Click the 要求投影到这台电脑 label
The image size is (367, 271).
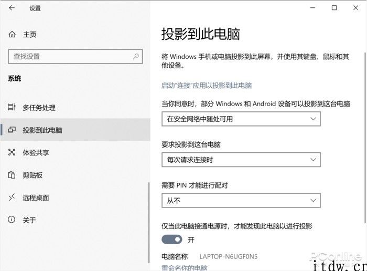[x=191, y=144]
